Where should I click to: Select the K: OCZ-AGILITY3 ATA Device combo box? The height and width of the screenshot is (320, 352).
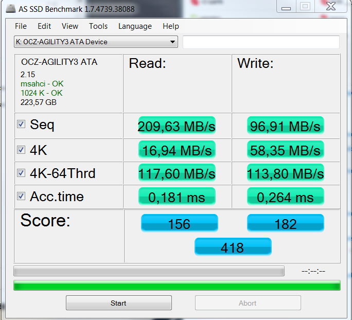pos(96,42)
